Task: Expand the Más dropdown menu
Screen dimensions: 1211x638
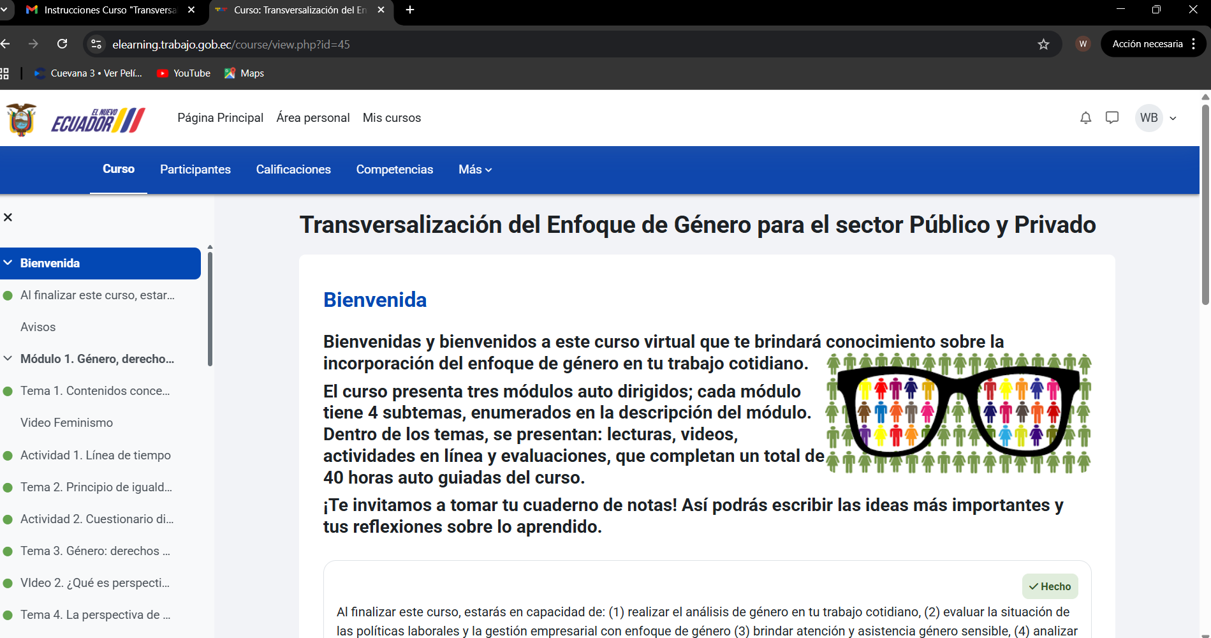Action: (x=475, y=170)
